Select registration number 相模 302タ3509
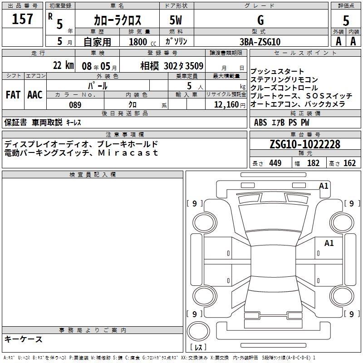The image size is (363, 363). point(172,66)
